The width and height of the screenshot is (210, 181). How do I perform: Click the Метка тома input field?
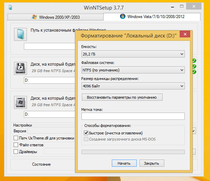[x=133, y=116]
